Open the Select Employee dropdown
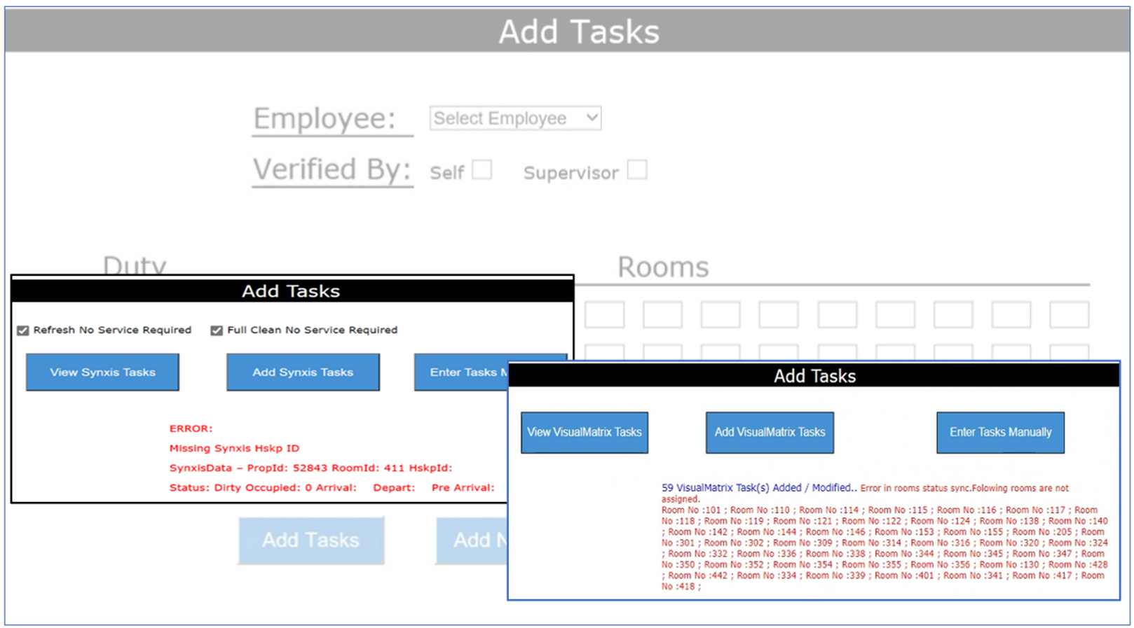Screen dimensions: 1134x628 tap(515, 118)
